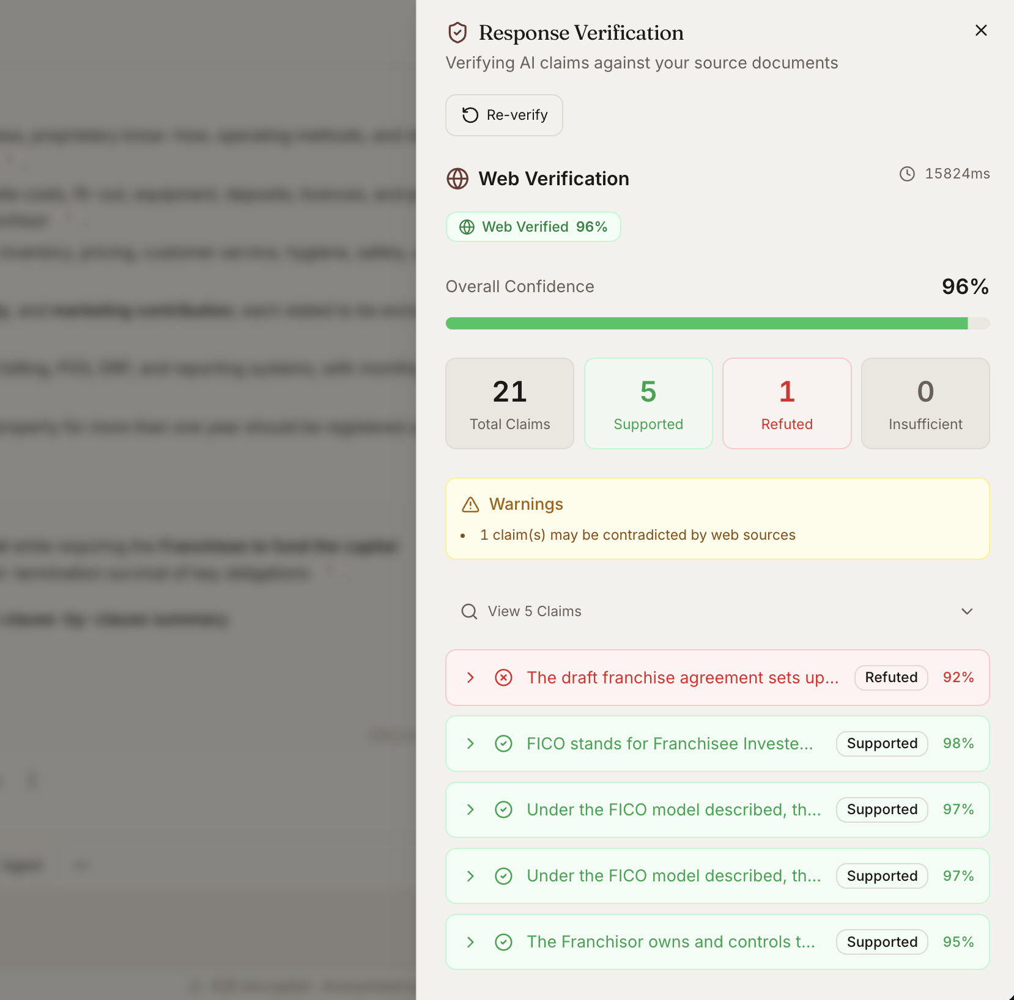Click the red X icon on refuted claim
The image size is (1014, 1000).
[x=503, y=677]
